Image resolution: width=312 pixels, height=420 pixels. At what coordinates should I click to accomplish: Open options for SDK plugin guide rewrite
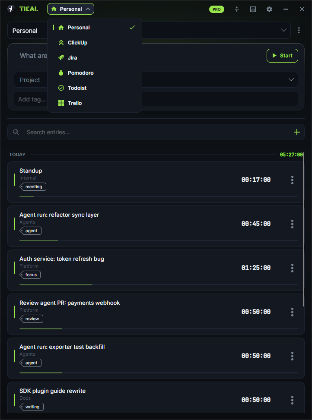[292, 400]
